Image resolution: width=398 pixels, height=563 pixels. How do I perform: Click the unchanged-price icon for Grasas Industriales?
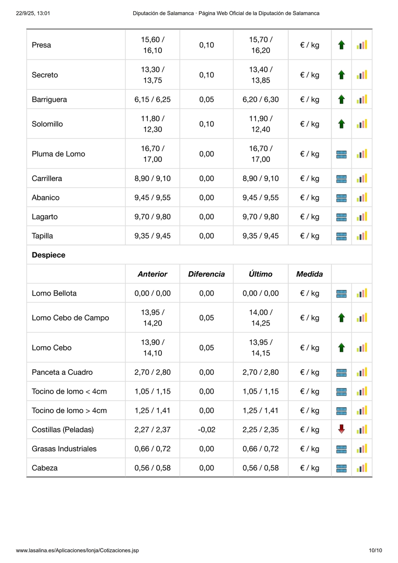coord(342,449)
